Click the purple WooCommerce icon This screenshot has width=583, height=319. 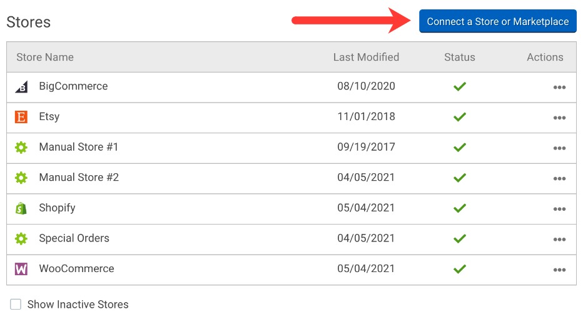[21, 269]
